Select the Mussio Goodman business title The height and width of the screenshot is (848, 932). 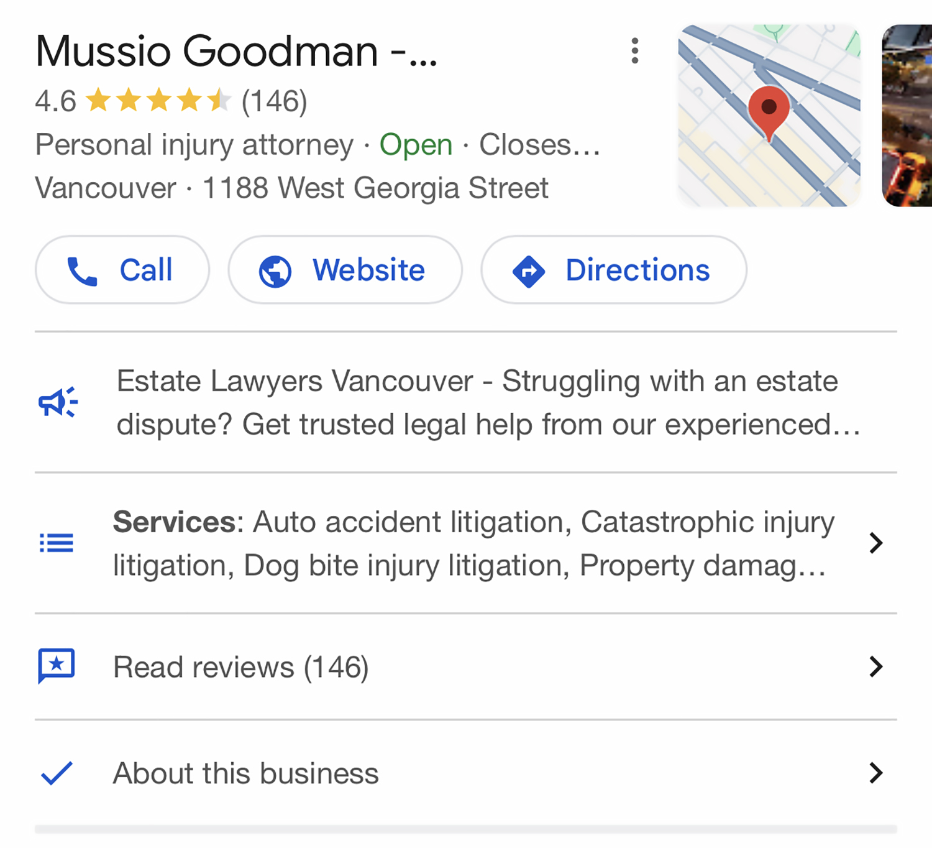click(x=236, y=51)
